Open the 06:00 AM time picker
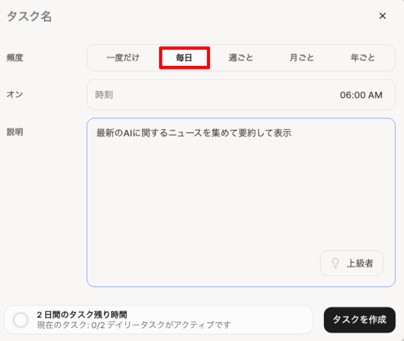 tap(361, 95)
